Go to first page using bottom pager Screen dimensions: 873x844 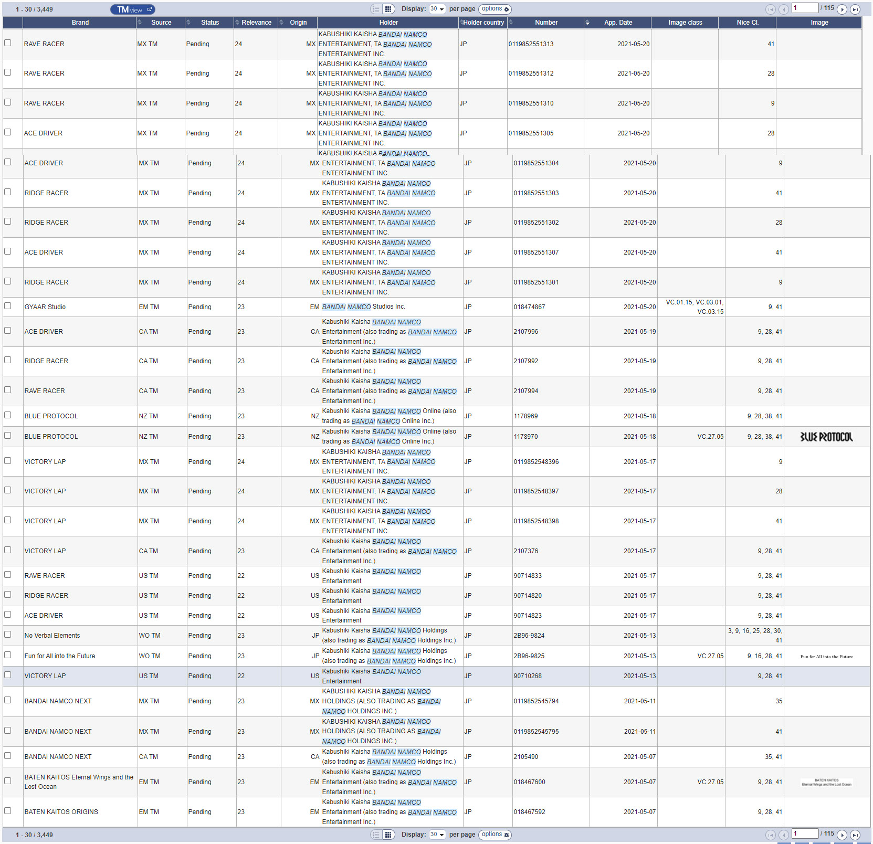pyautogui.click(x=771, y=835)
